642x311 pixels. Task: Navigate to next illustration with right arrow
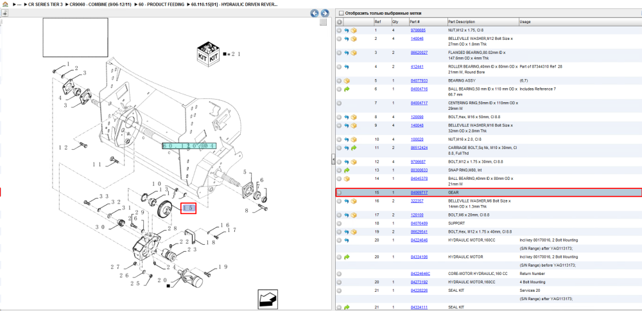[x=325, y=13]
